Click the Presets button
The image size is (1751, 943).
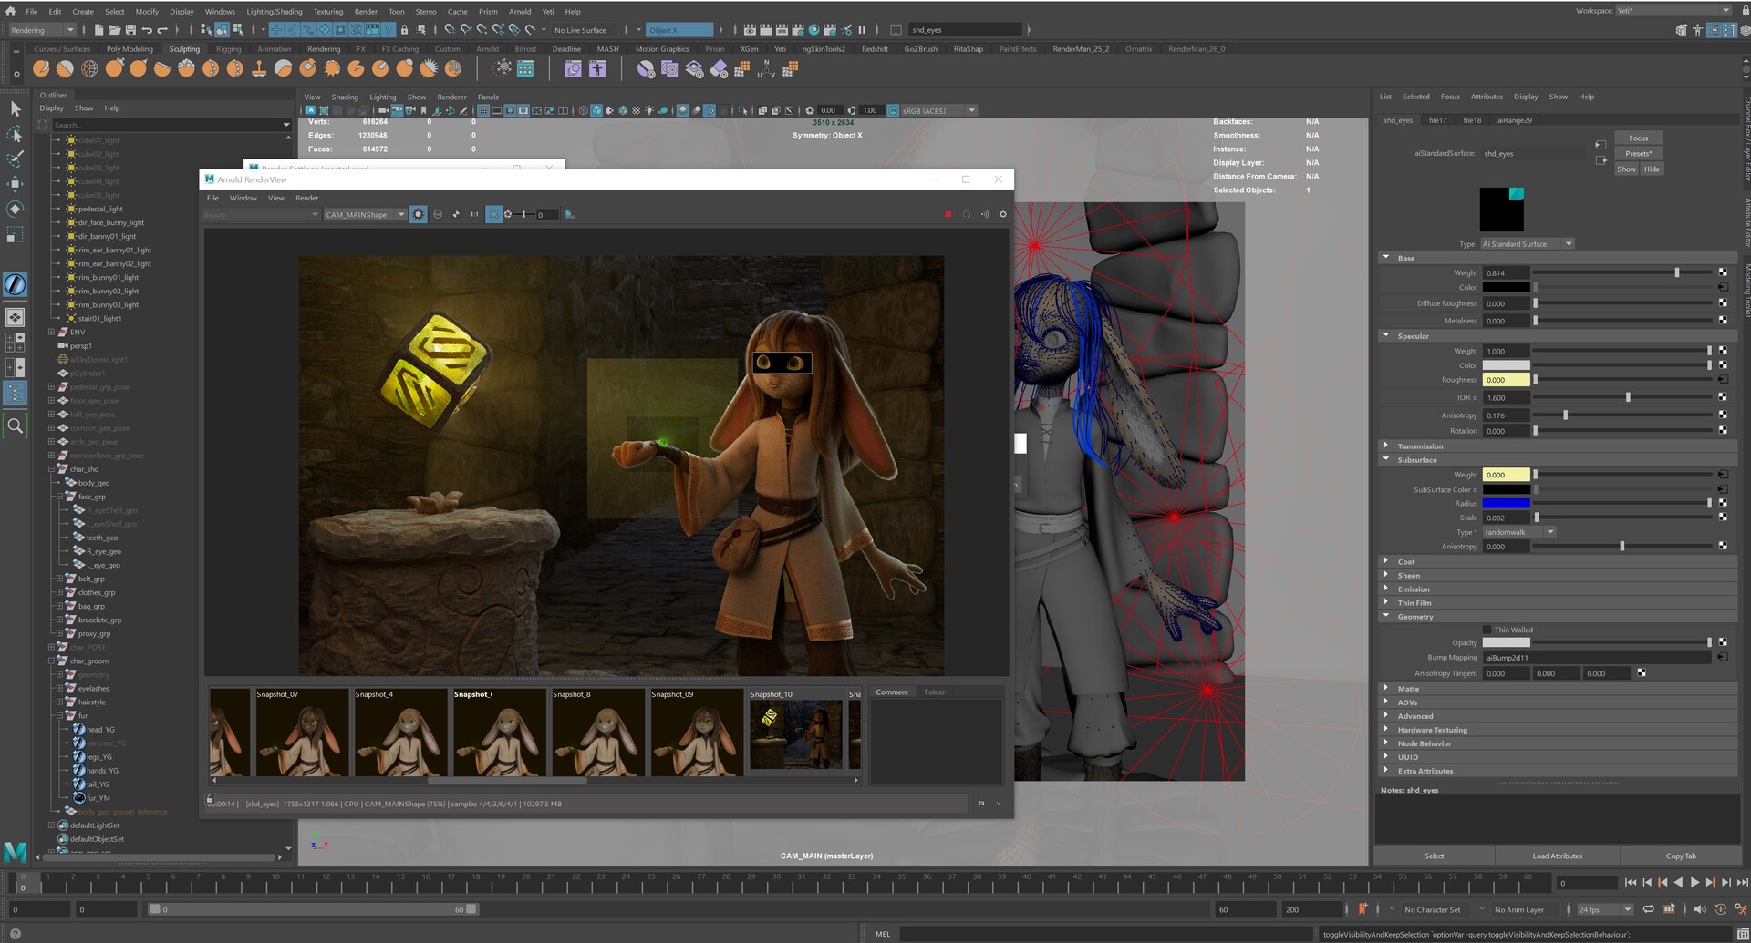pos(1638,154)
